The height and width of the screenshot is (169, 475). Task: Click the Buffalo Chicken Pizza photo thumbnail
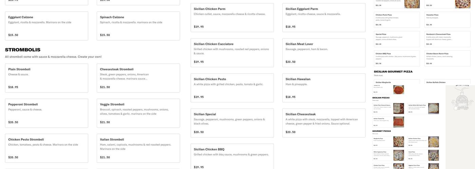tap(433, 142)
